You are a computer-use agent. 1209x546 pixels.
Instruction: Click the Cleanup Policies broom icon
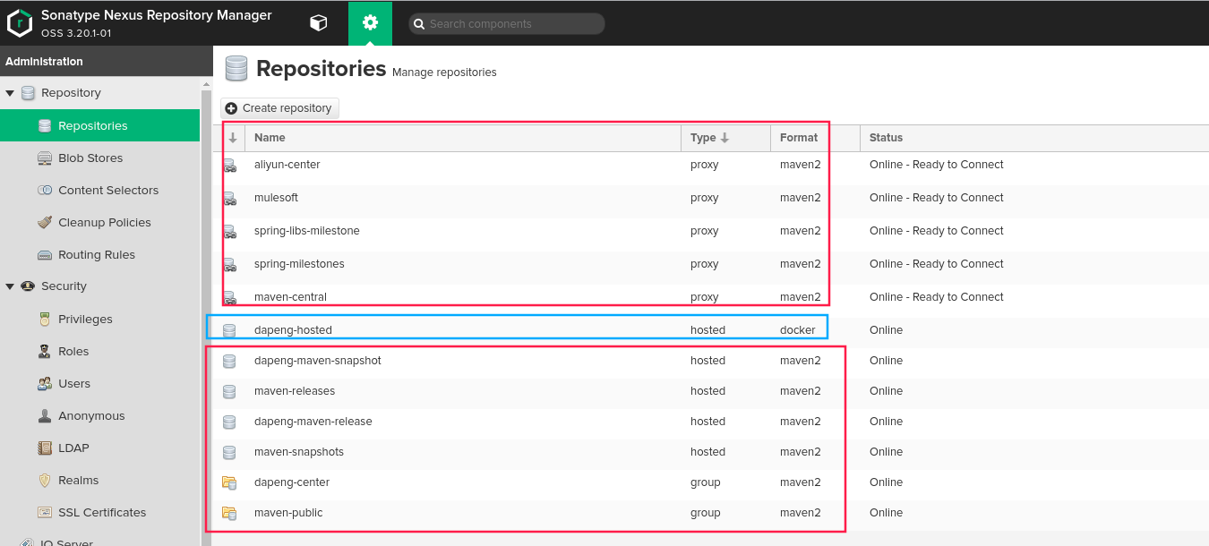pos(45,222)
